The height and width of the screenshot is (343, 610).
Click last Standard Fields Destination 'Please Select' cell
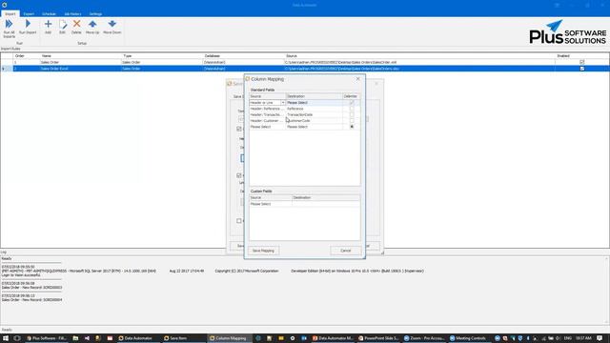coord(314,127)
